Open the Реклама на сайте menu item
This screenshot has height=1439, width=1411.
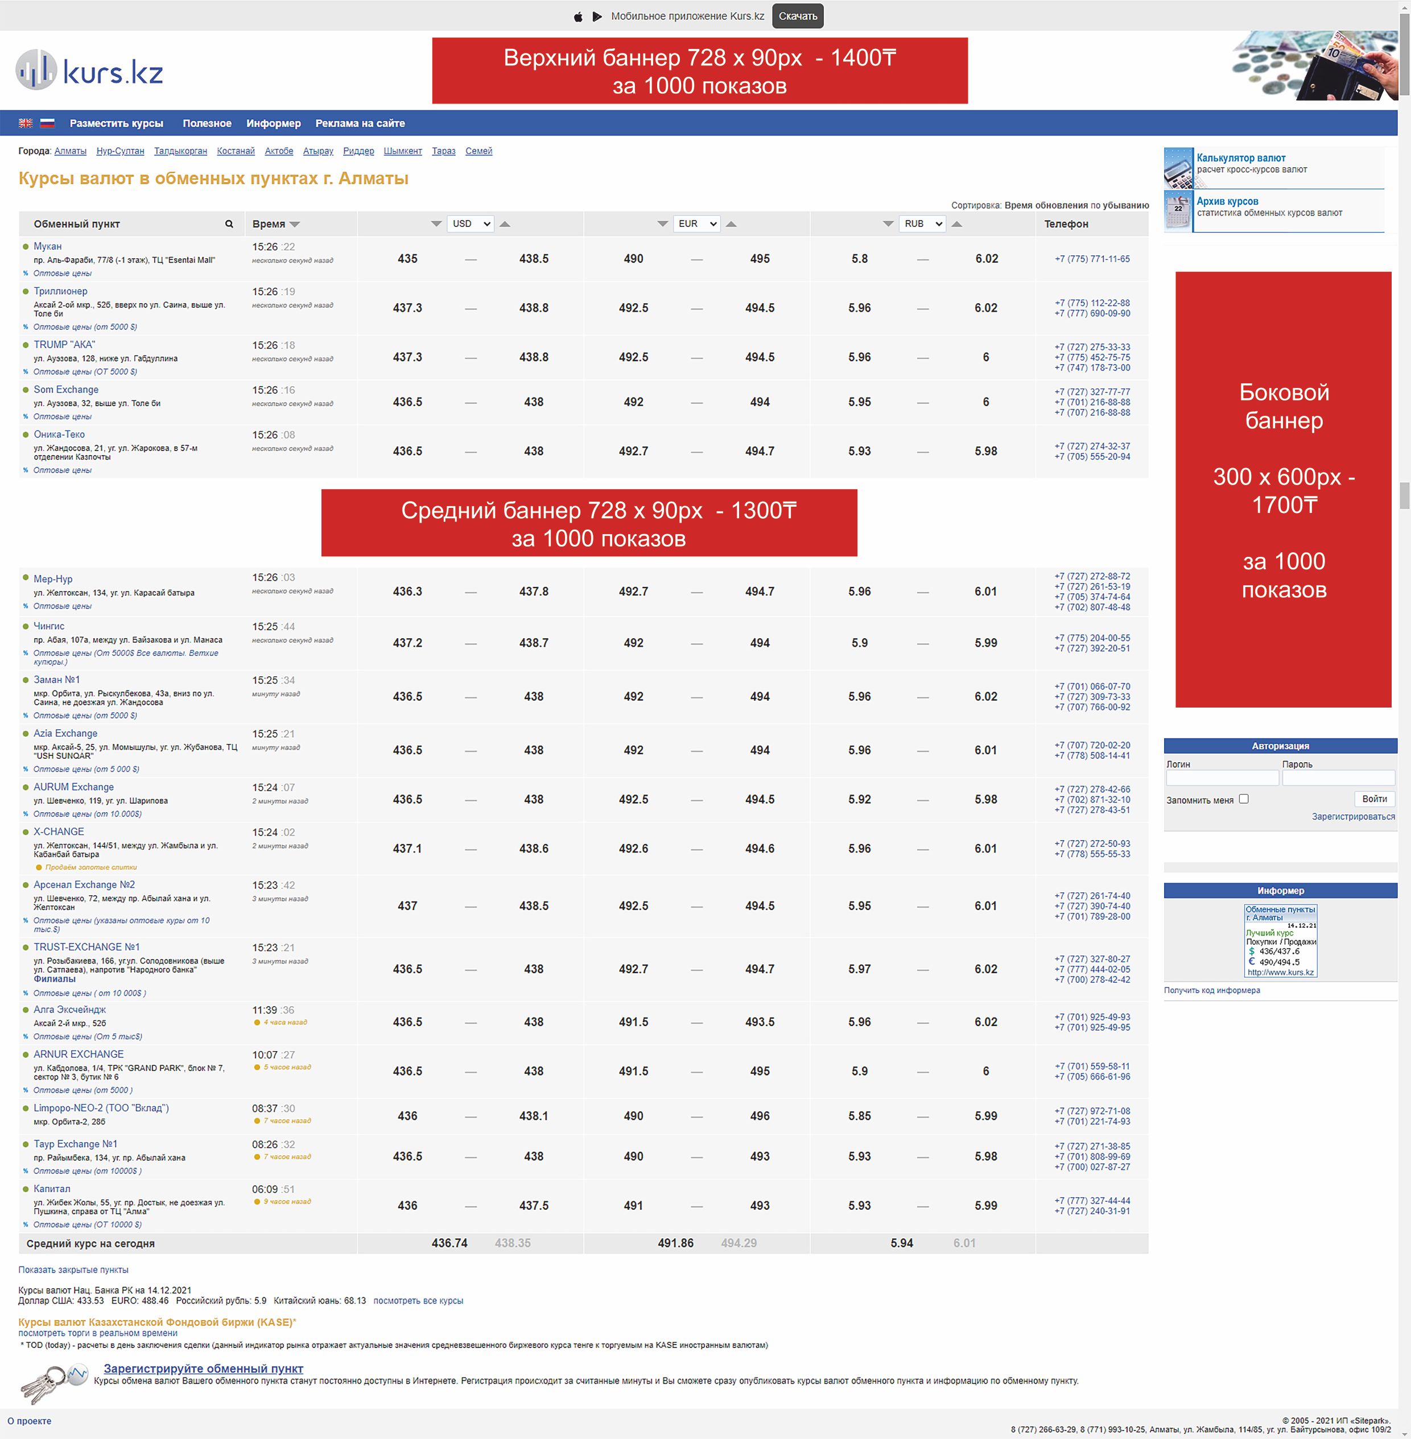pyautogui.click(x=360, y=124)
